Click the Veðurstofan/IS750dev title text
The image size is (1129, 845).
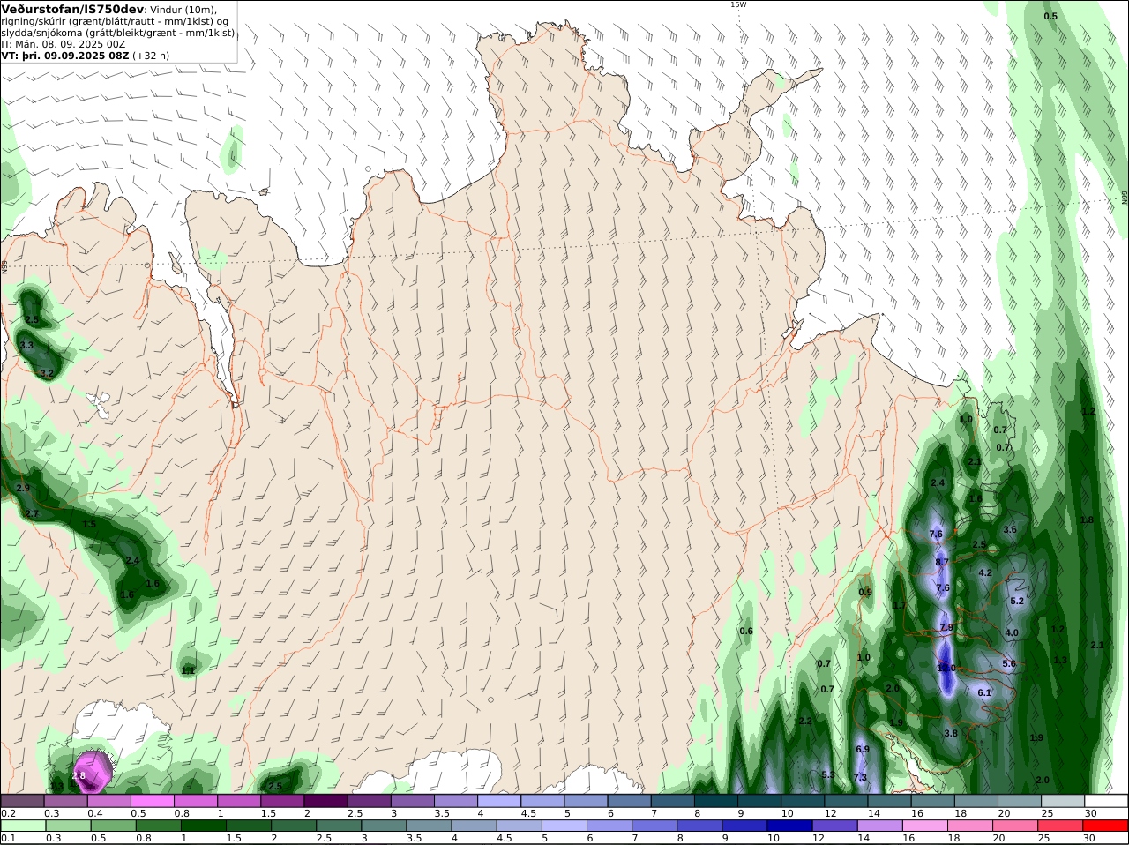pos(72,9)
